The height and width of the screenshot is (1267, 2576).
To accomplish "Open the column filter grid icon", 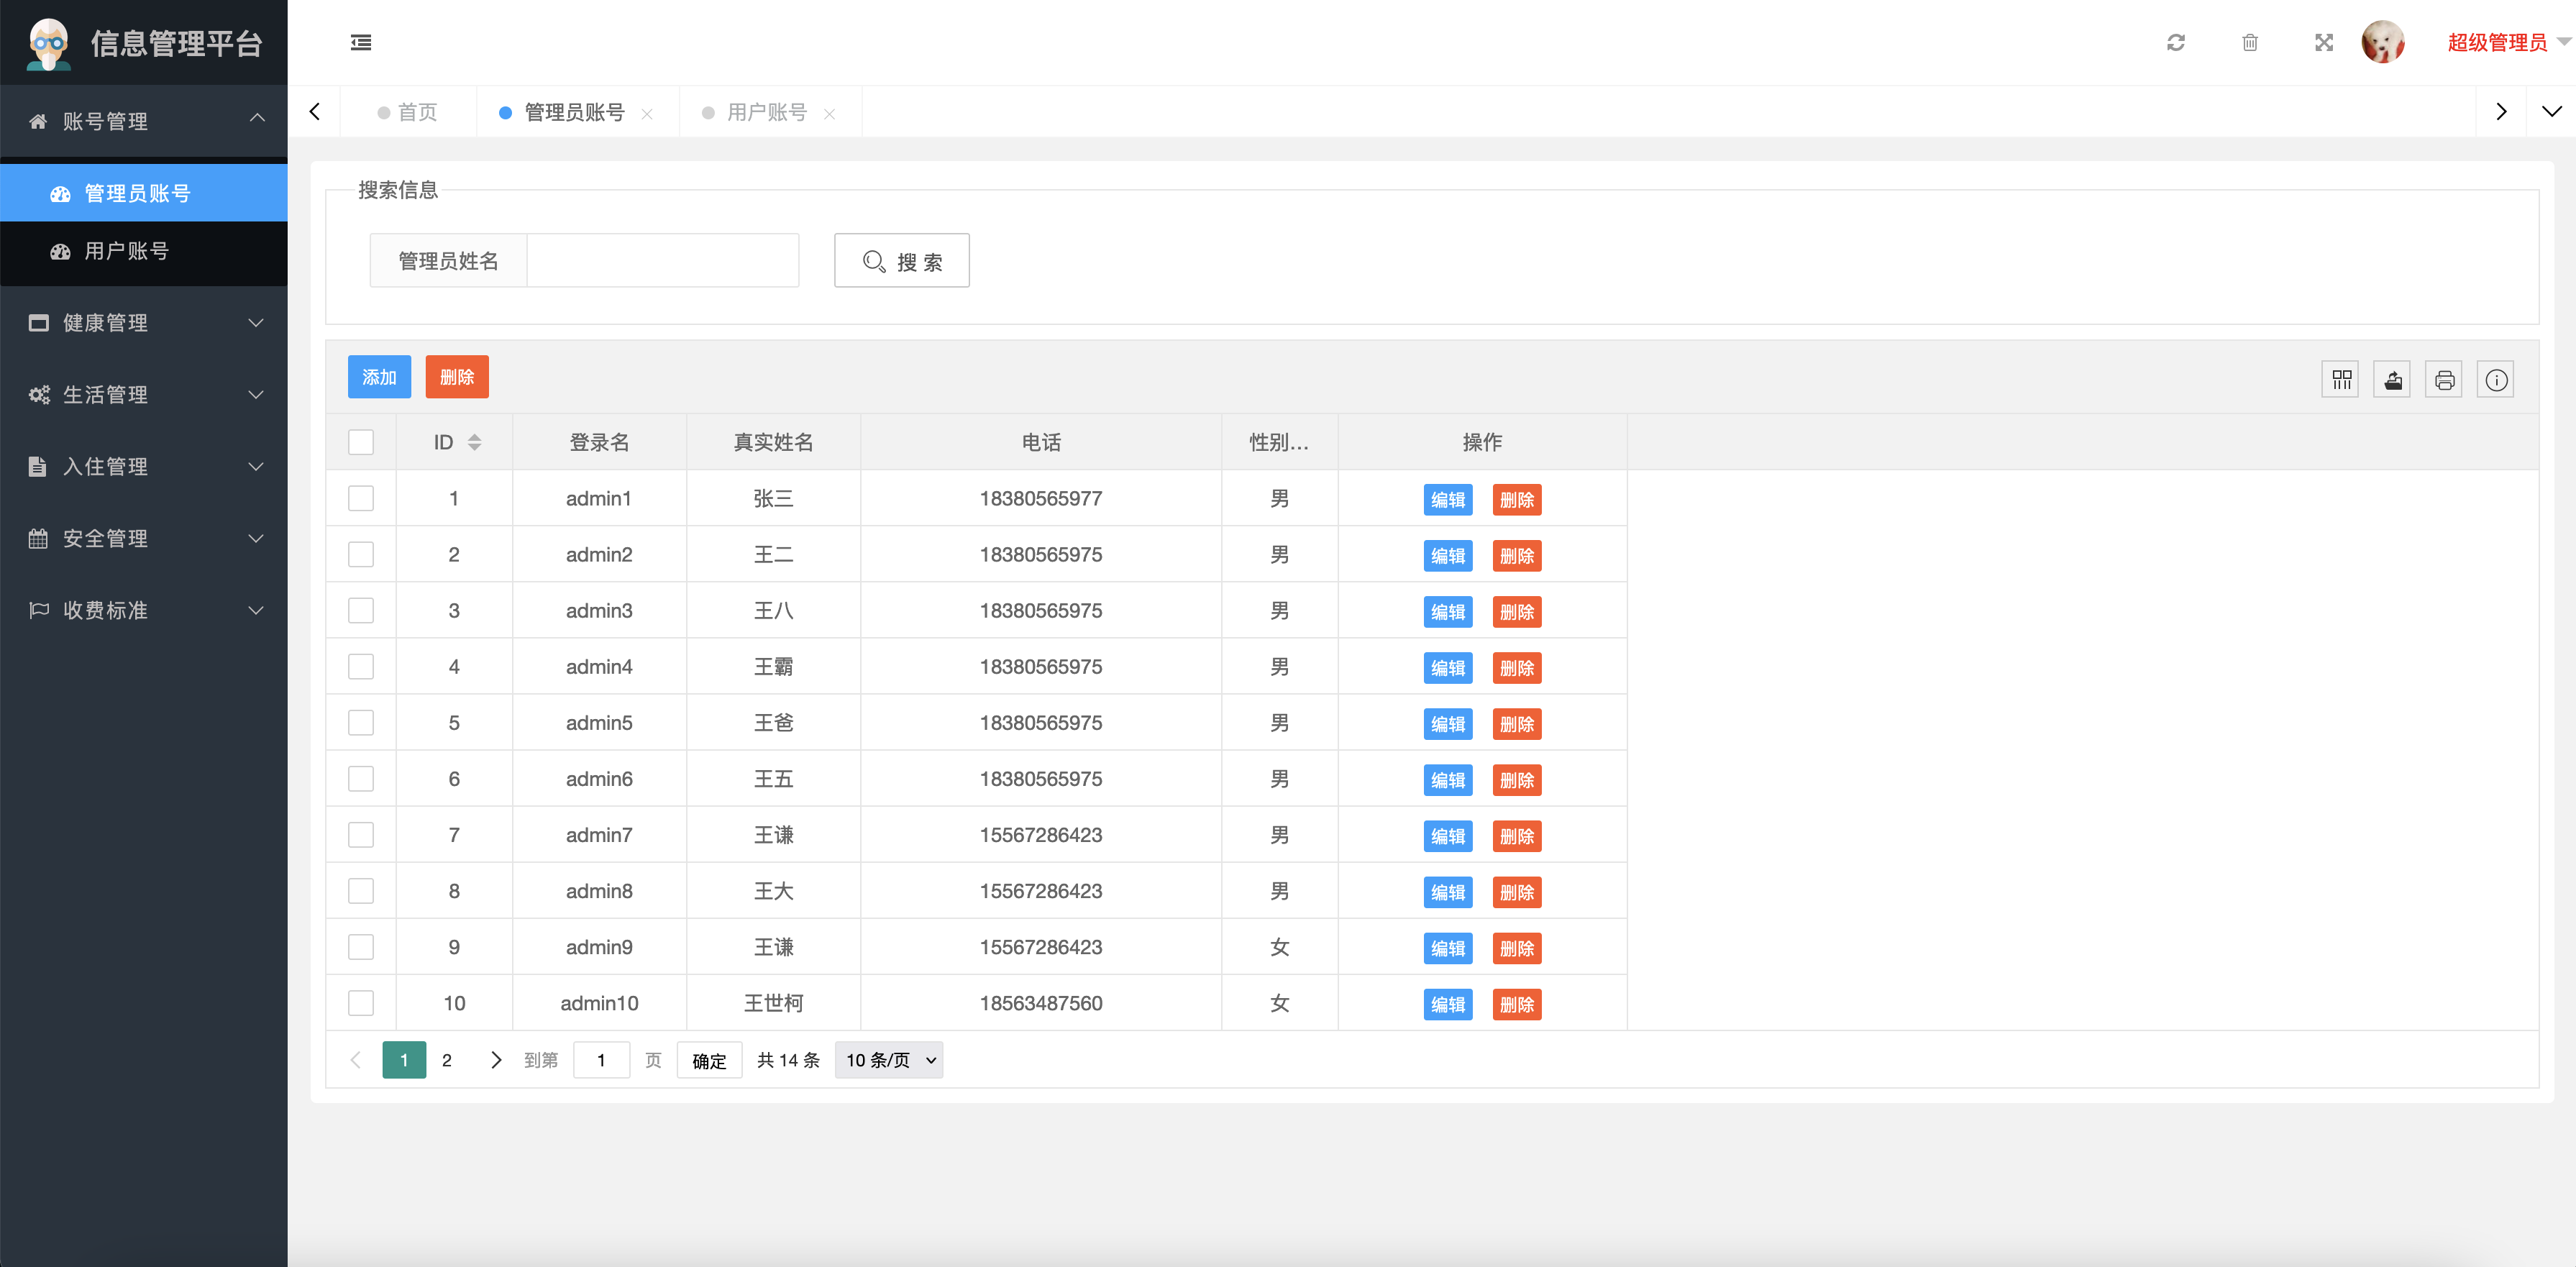I will tap(2341, 380).
